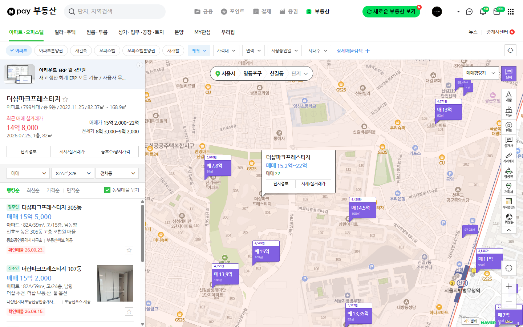
Task: Open the ad info icon on banner
Action: coord(139,65)
